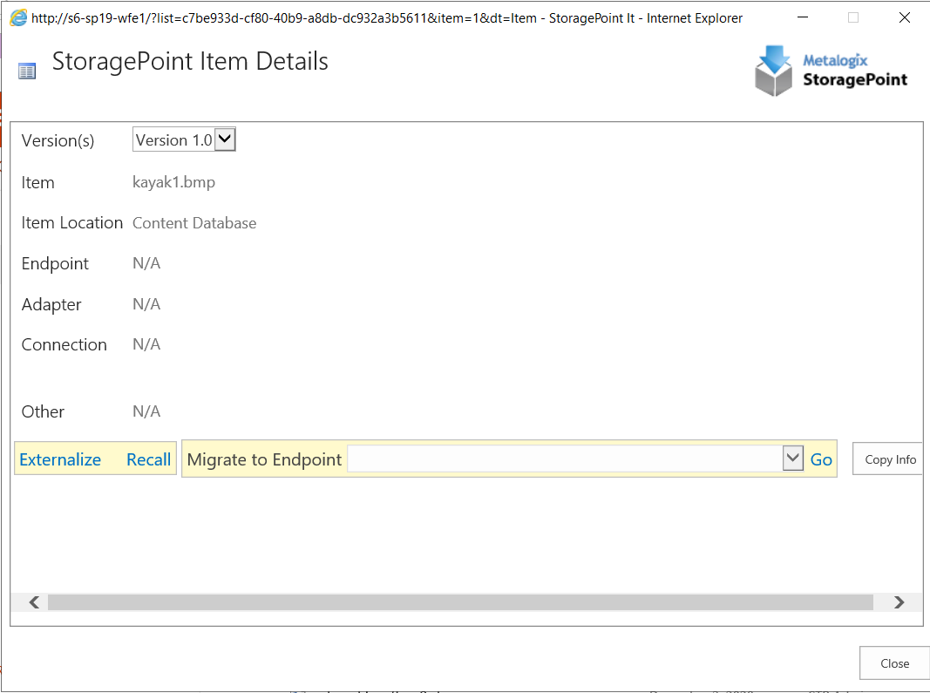Image resolution: width=930 pixels, height=693 pixels.
Task: Click the Endpoint N/A value
Action: (x=146, y=263)
